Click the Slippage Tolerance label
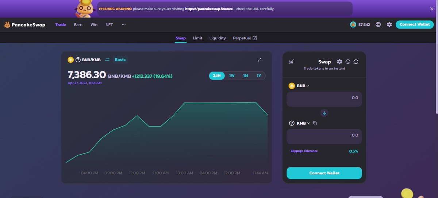438x198 pixels. 304,151
